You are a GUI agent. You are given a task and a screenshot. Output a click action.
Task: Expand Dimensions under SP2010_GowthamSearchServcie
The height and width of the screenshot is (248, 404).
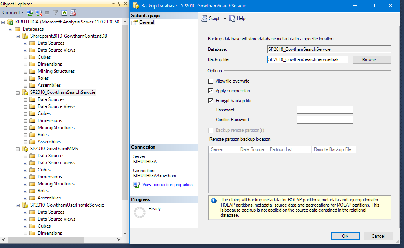[x=25, y=121]
